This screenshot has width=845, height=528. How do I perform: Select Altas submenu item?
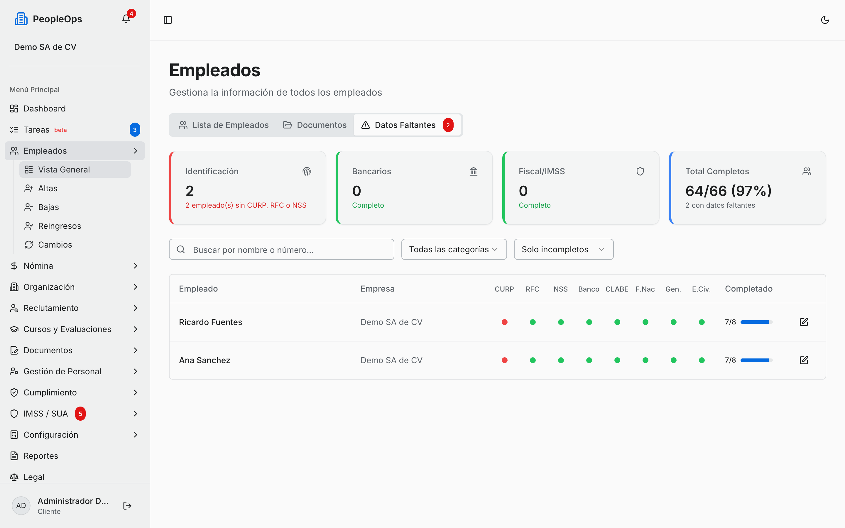(75, 189)
